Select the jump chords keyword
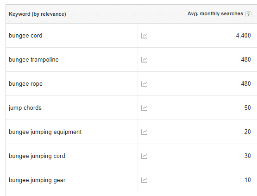The image size is (257, 196). coord(25,108)
